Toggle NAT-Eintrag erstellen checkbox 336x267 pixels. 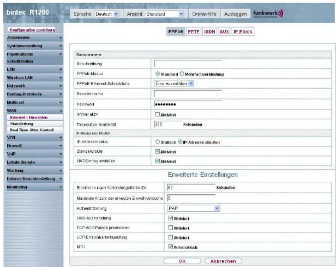coord(157,161)
